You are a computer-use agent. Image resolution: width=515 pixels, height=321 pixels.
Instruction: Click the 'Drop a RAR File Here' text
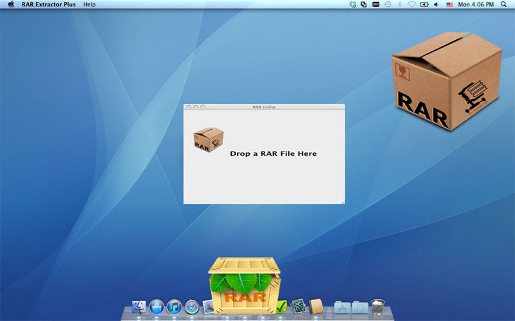pos(273,153)
